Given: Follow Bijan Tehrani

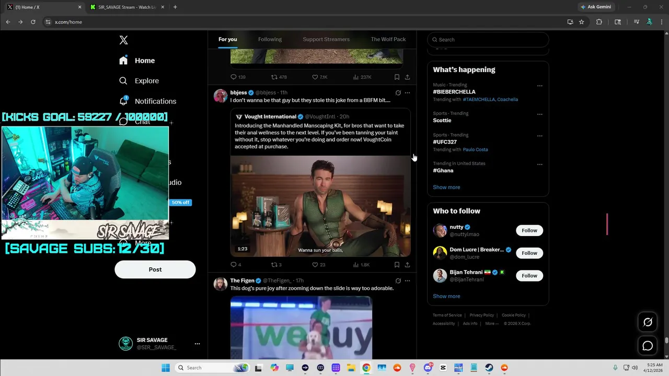Looking at the screenshot, I should (529, 276).
